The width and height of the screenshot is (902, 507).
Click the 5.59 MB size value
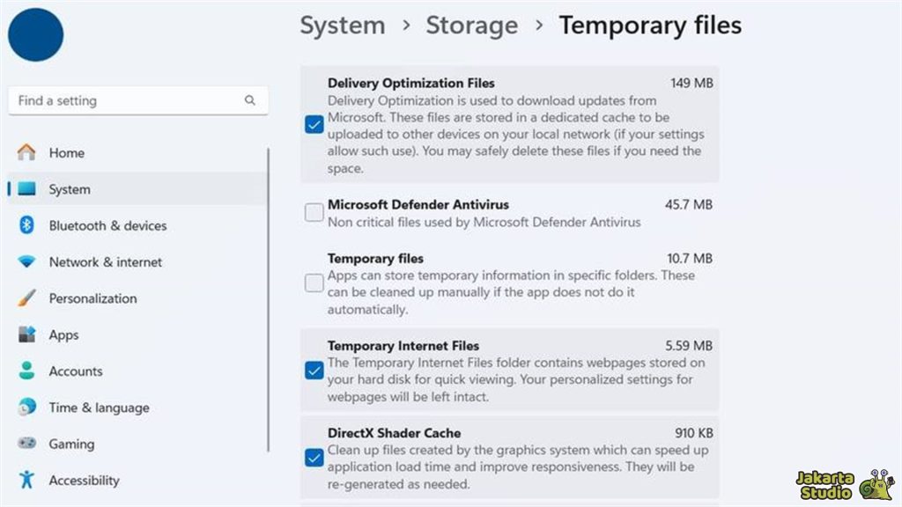tap(689, 345)
